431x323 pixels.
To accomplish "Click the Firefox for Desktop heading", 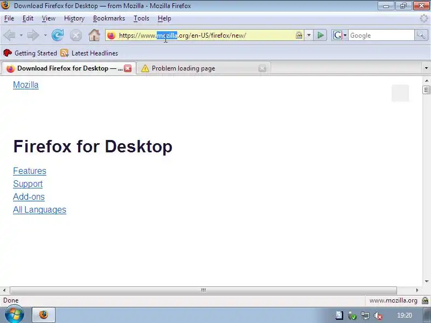I will 93,146.
